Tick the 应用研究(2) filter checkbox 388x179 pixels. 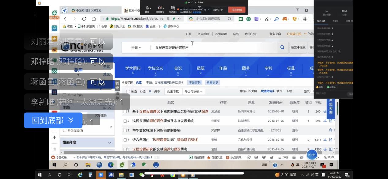[65, 95]
